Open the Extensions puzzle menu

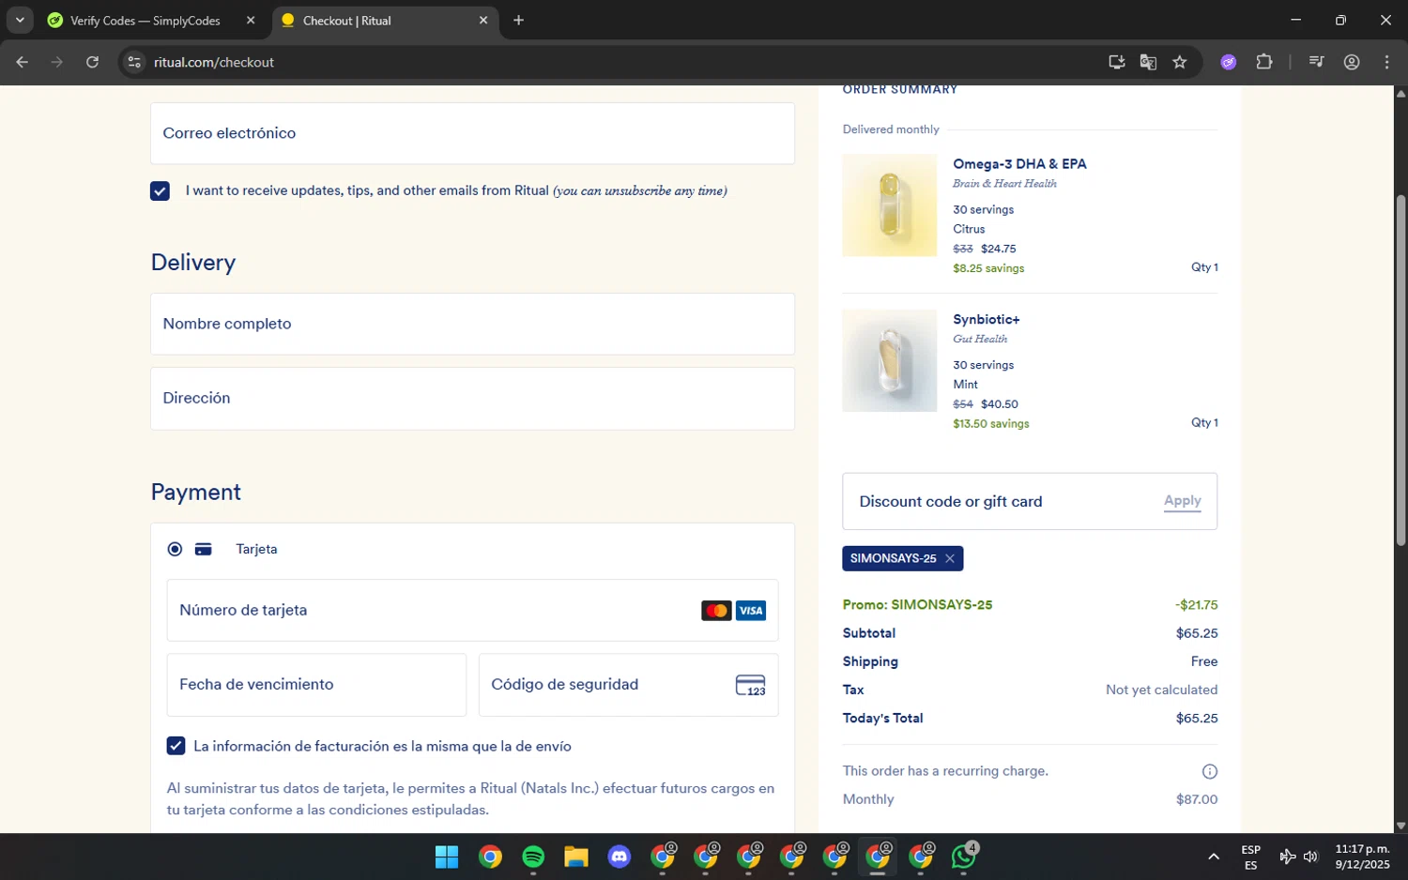coord(1264,62)
